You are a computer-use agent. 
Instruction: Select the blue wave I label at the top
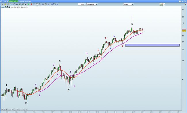pyautogui.click(x=132, y=19)
